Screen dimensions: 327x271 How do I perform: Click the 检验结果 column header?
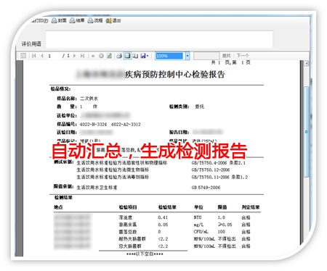pos(167,207)
